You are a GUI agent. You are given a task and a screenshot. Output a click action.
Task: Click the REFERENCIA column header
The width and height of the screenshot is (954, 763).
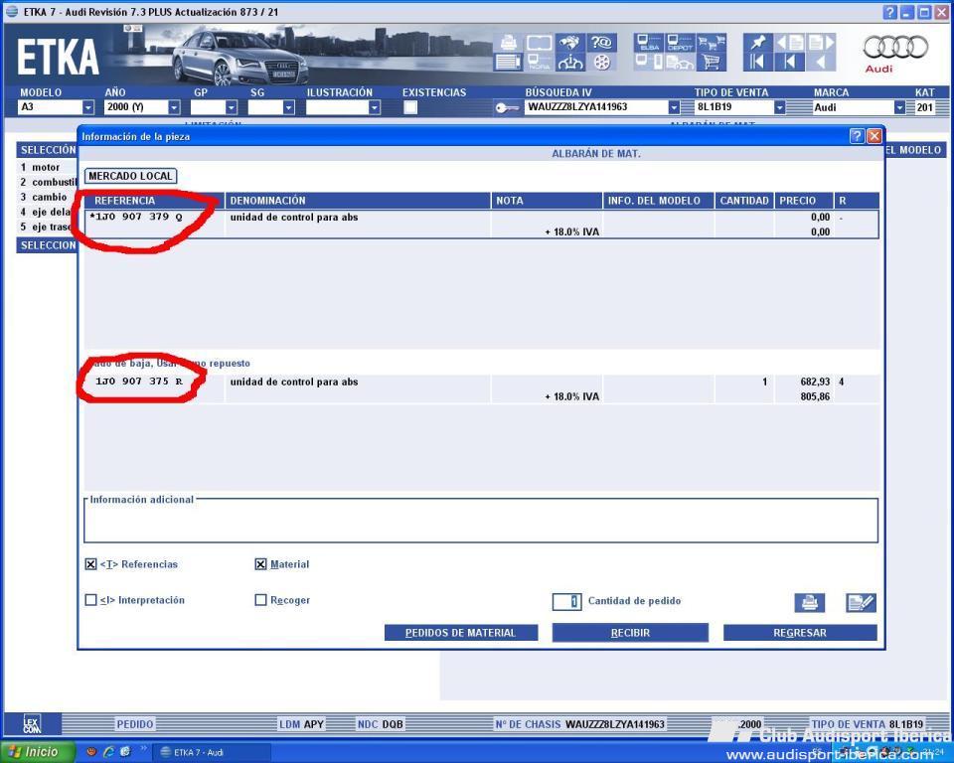click(154, 201)
